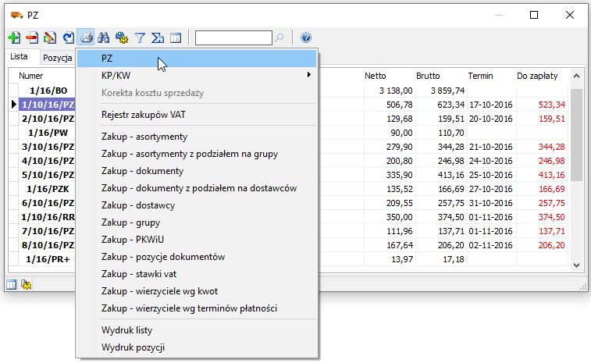Select row 2/10/16/PZ
Image resolution: width=591 pixels, height=363 pixels.
48,119
